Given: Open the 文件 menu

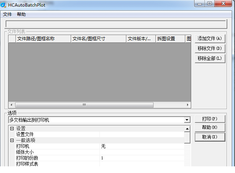Looking at the screenshot, I should tap(7, 14).
